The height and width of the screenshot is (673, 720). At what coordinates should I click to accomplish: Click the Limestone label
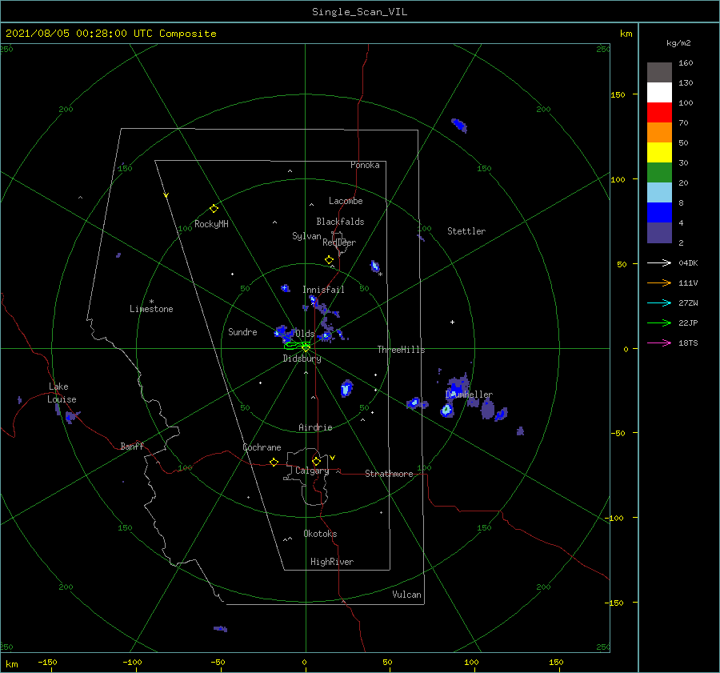click(x=151, y=309)
